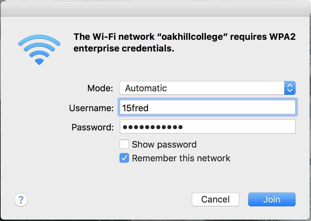This screenshot has height=221, width=311.
Task: Click the dialog's gray title bar
Action: [155, 9]
